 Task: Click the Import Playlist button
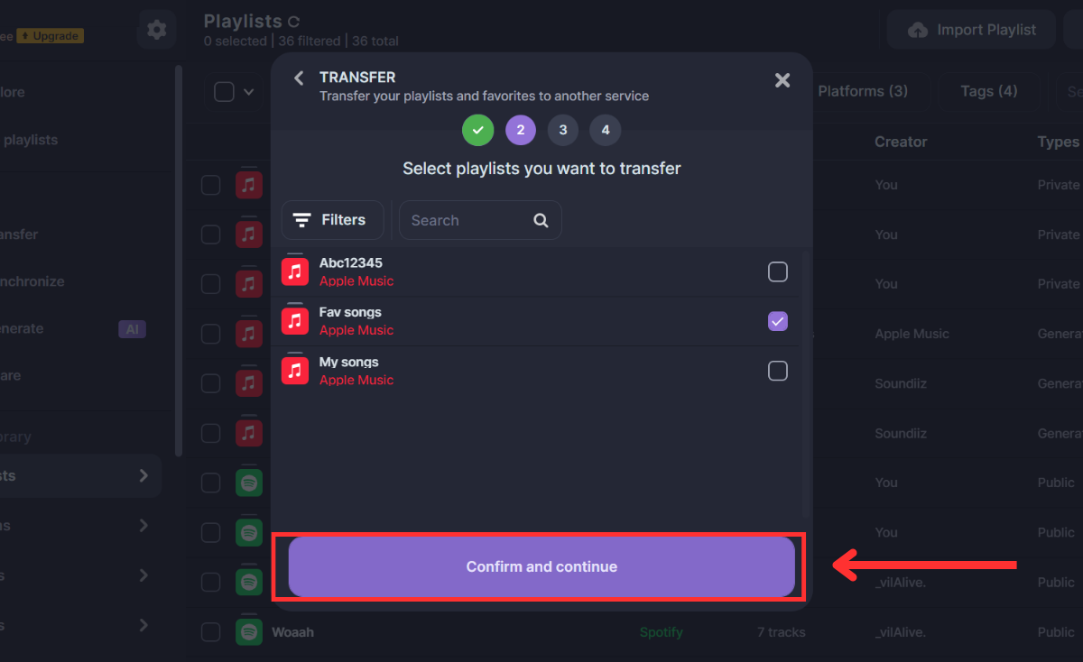[971, 30]
